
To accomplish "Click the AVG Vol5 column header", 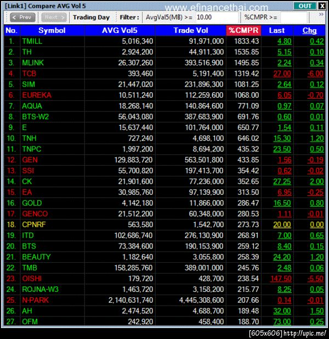I will 120,30.
